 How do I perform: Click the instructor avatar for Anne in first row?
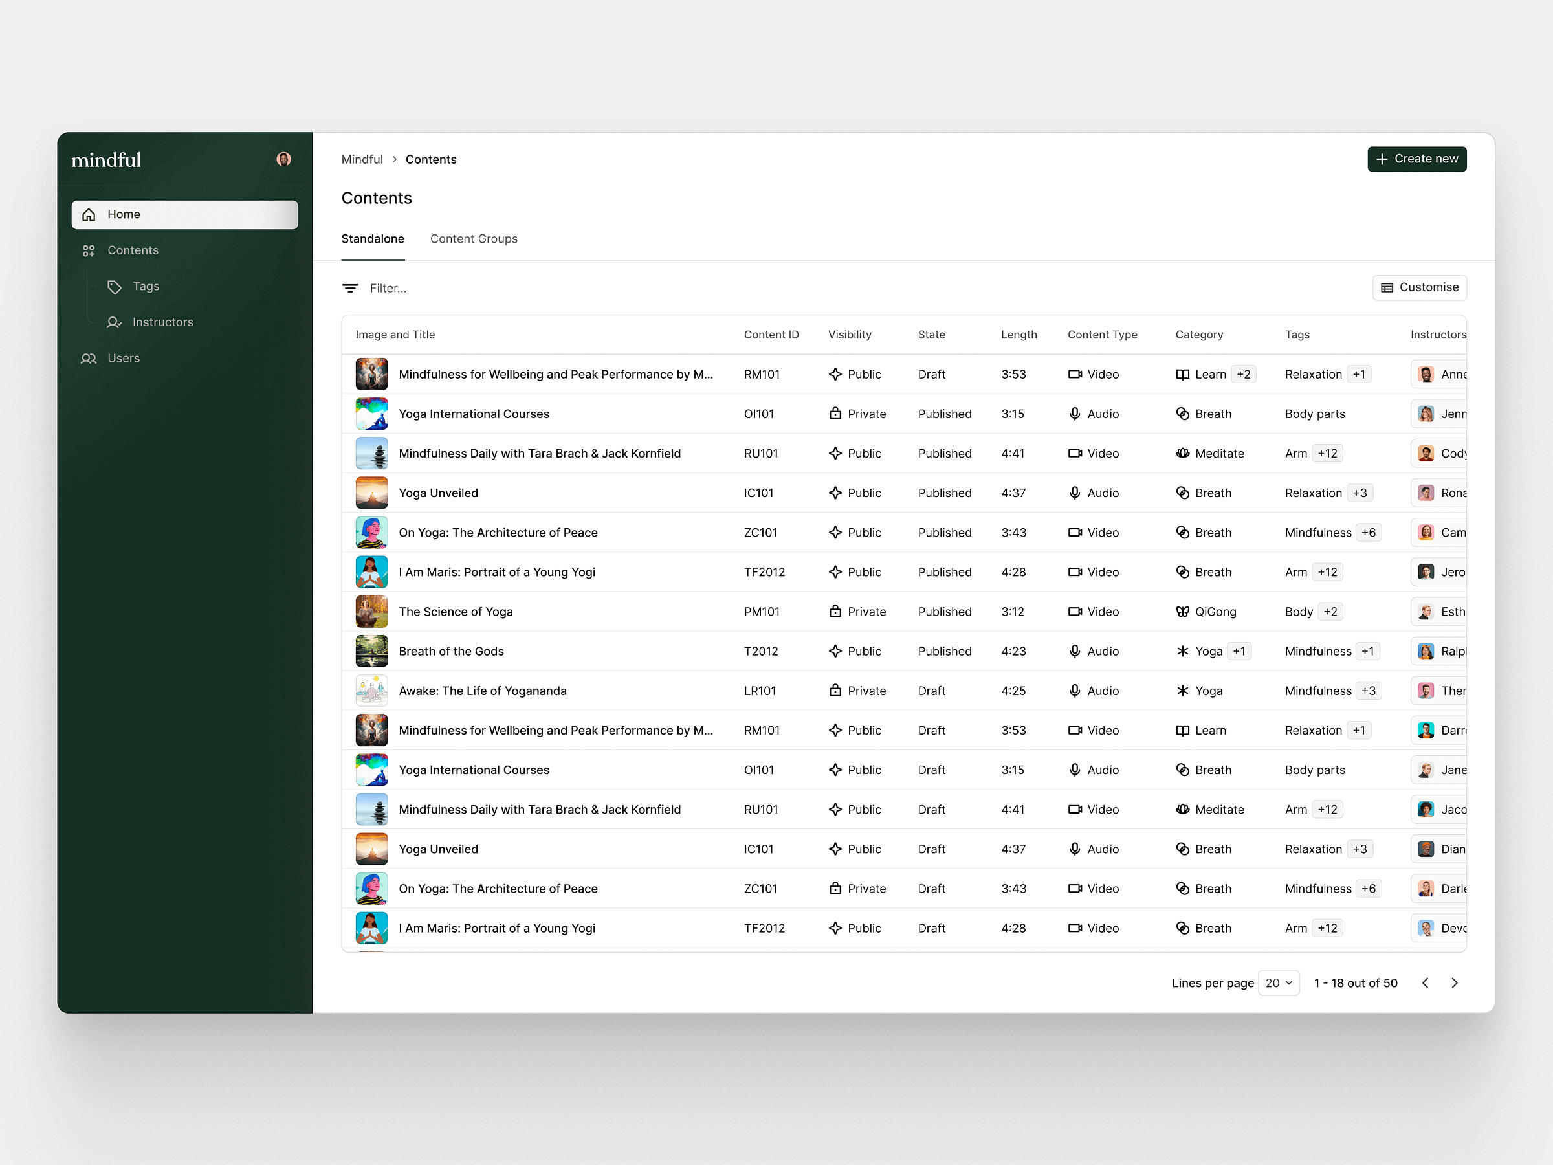click(1426, 374)
